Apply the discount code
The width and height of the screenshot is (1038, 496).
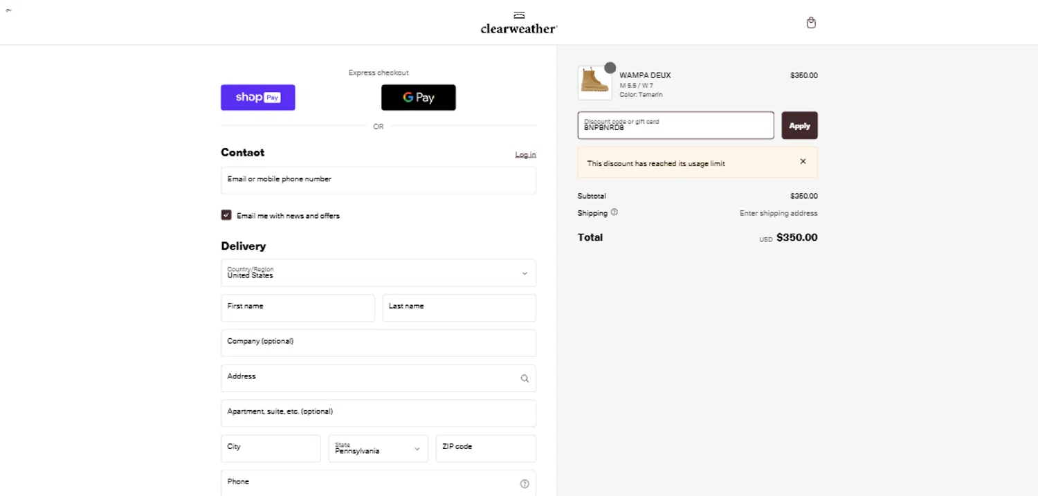[x=799, y=126]
